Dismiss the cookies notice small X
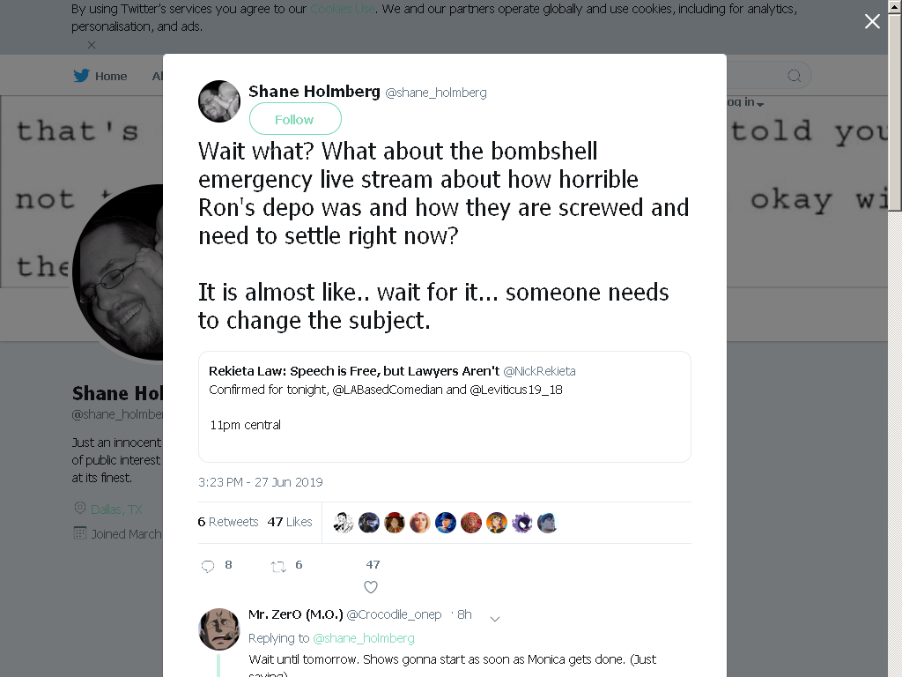Screen dimensions: 902x677 92,44
